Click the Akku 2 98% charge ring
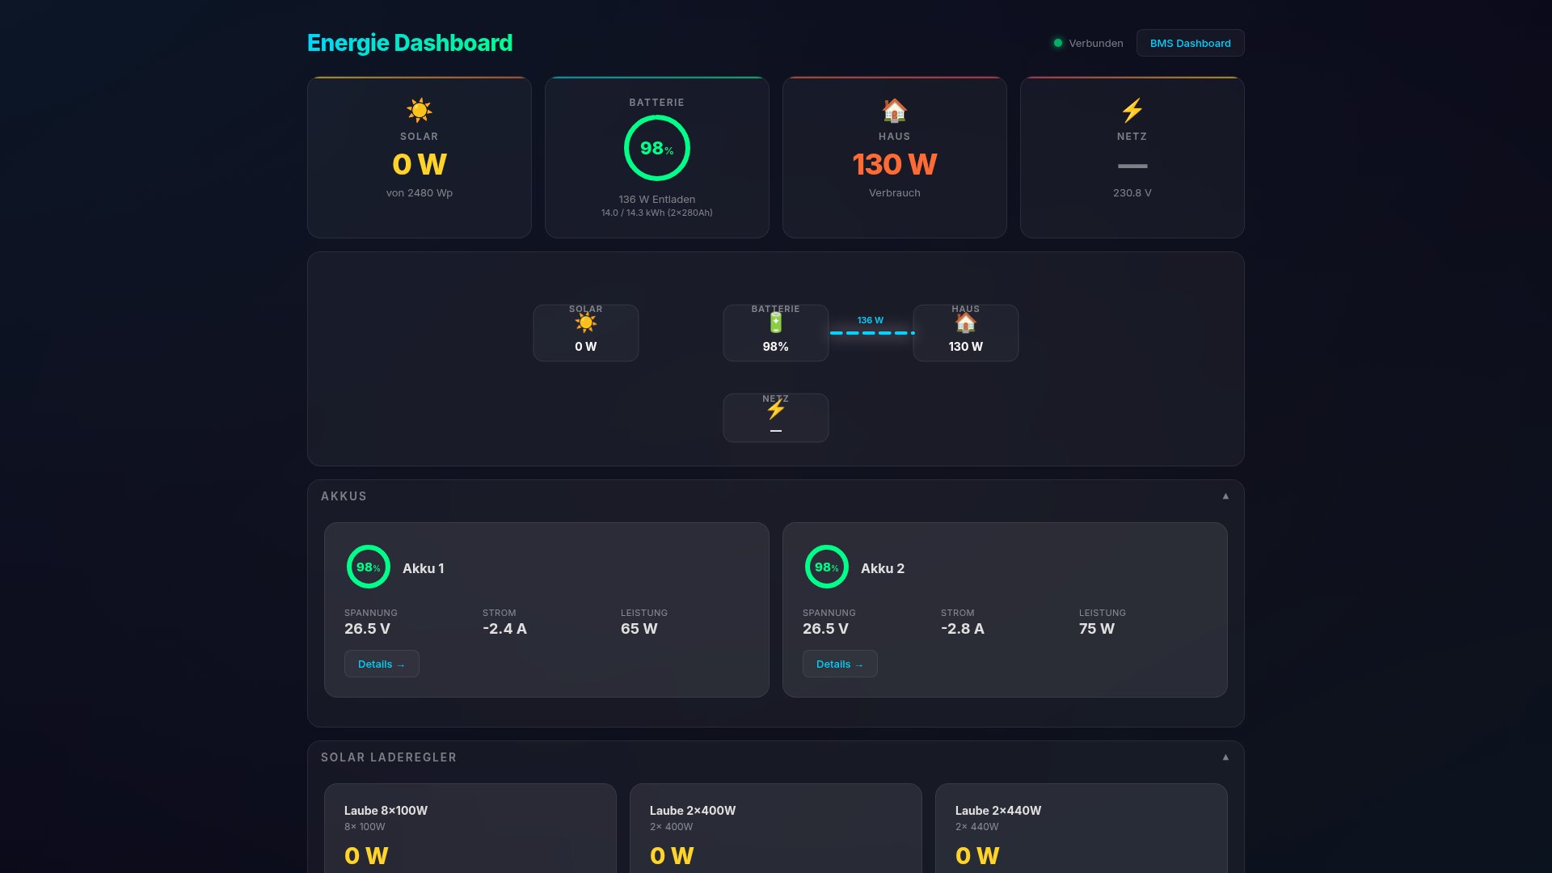The width and height of the screenshot is (1552, 873). coord(826,567)
